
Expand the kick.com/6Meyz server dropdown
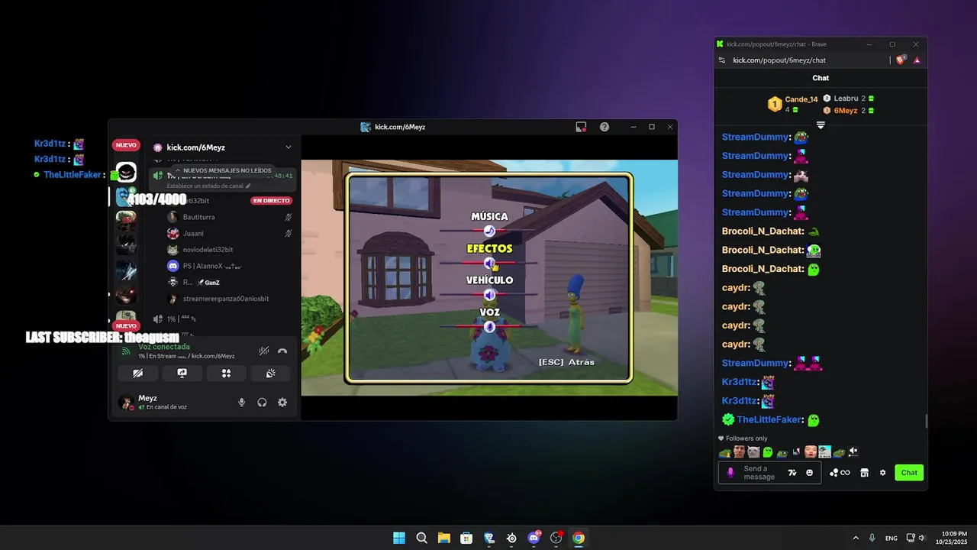coord(289,147)
